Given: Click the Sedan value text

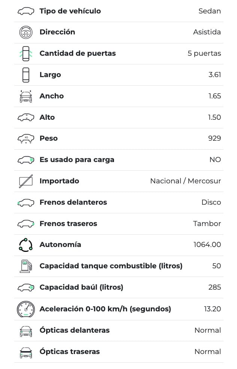Looking at the screenshot, I should click(210, 11).
